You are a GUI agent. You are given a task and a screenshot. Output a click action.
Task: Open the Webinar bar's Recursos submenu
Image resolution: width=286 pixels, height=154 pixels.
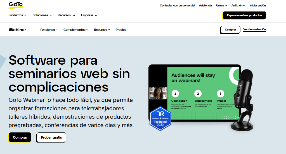102,30
